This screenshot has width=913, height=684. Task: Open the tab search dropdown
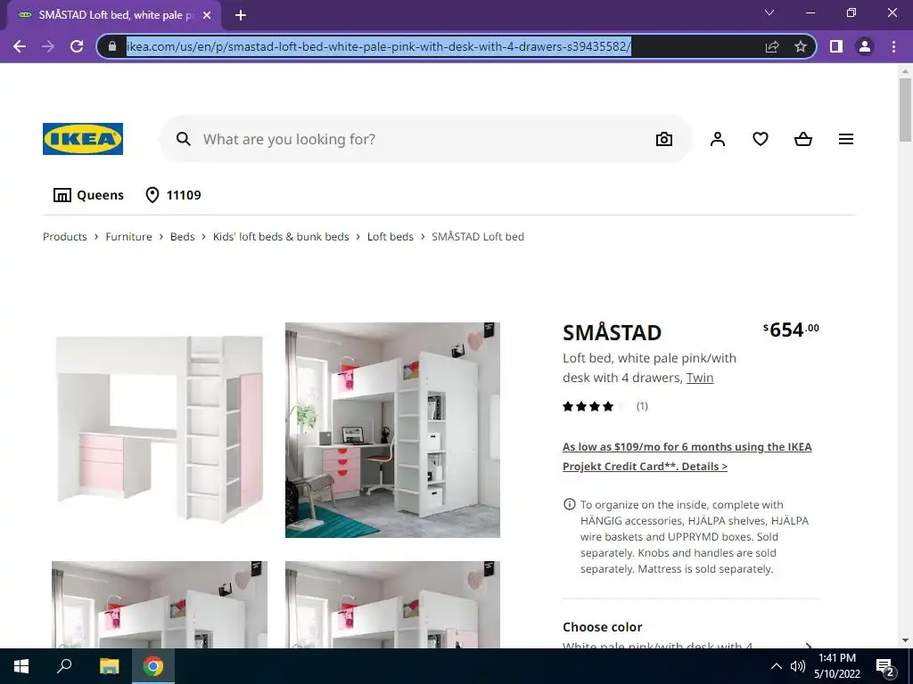769,12
